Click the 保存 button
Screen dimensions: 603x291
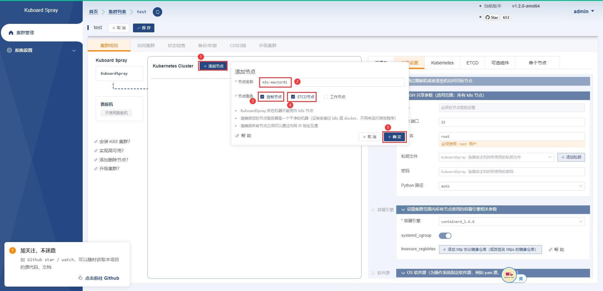pos(144,28)
